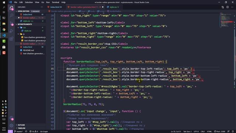Open the Task View taskbar icon

coord(4,12)
